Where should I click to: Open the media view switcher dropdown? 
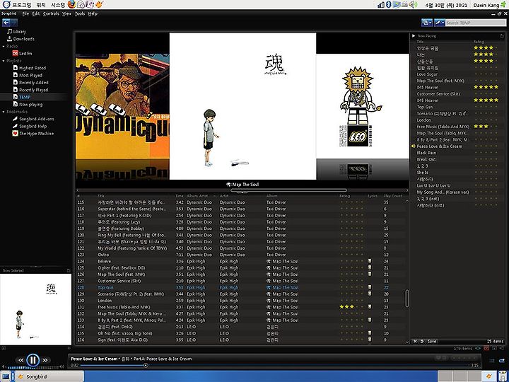(x=427, y=23)
